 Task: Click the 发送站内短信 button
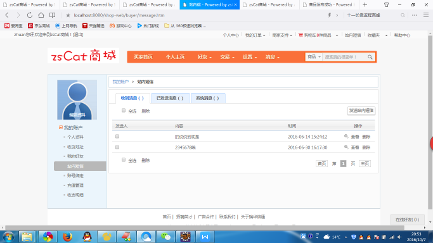pos(361,111)
